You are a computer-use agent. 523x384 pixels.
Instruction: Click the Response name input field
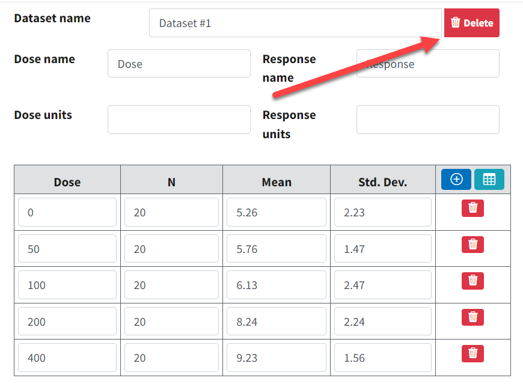click(x=427, y=64)
